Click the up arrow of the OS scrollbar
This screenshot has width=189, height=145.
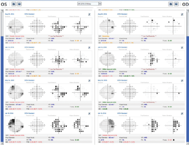2,11
